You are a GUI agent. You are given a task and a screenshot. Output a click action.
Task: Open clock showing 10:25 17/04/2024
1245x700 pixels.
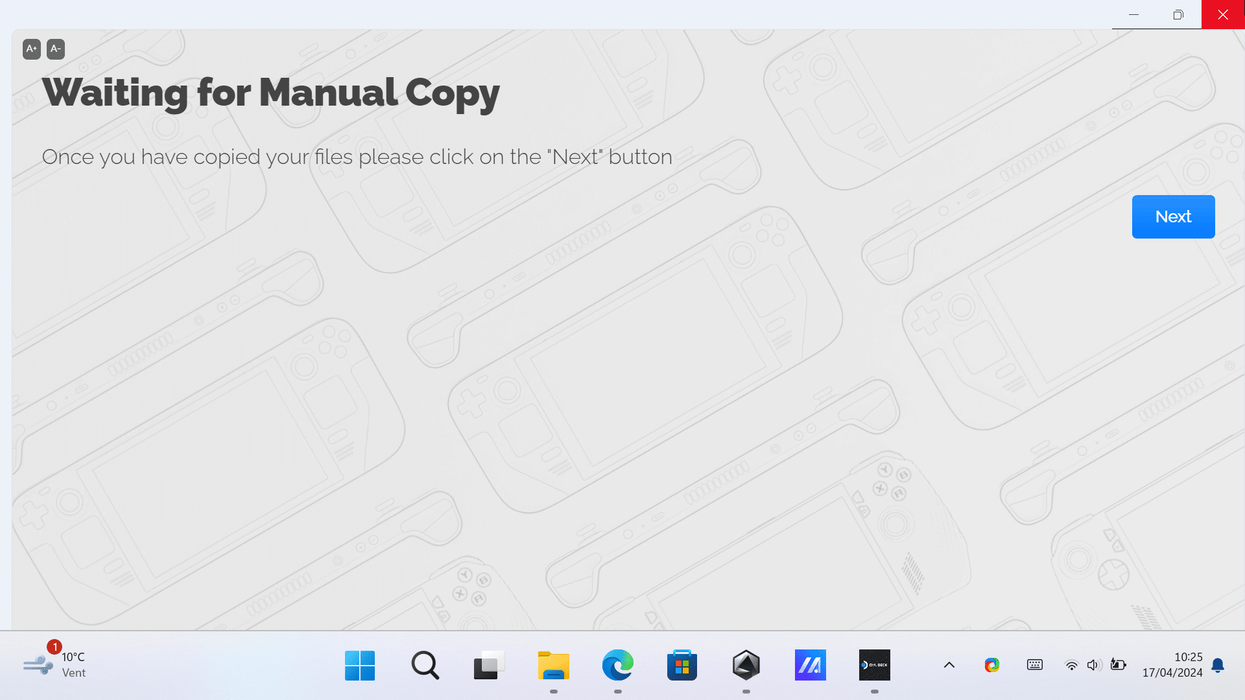tap(1172, 665)
